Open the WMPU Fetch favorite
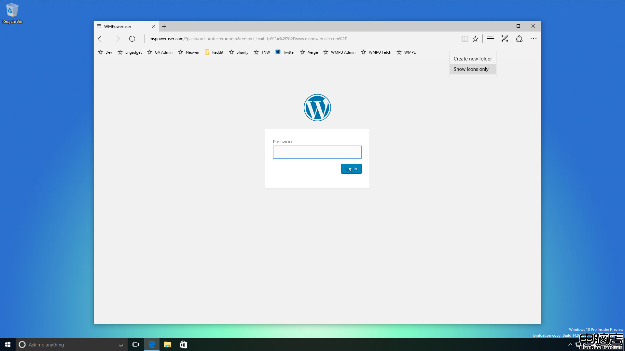The height and width of the screenshot is (351, 625). 376,52
